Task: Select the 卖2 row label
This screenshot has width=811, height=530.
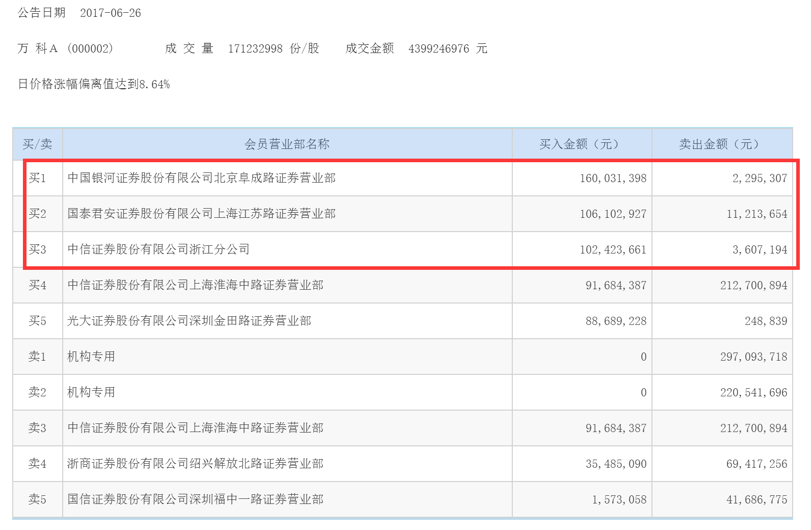Action: tap(37, 392)
